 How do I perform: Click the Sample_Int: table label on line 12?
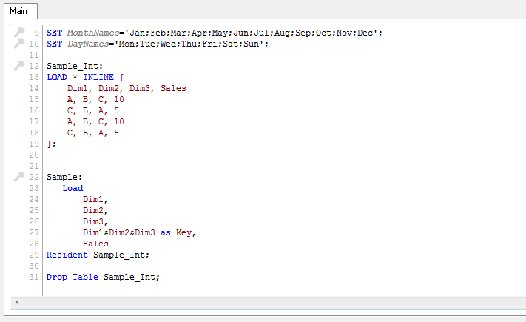pos(75,66)
